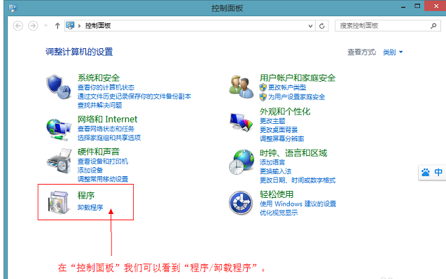This screenshot has height=279, width=446.
Task: Open the 外观和个性化 monitor icon
Action: point(241,122)
